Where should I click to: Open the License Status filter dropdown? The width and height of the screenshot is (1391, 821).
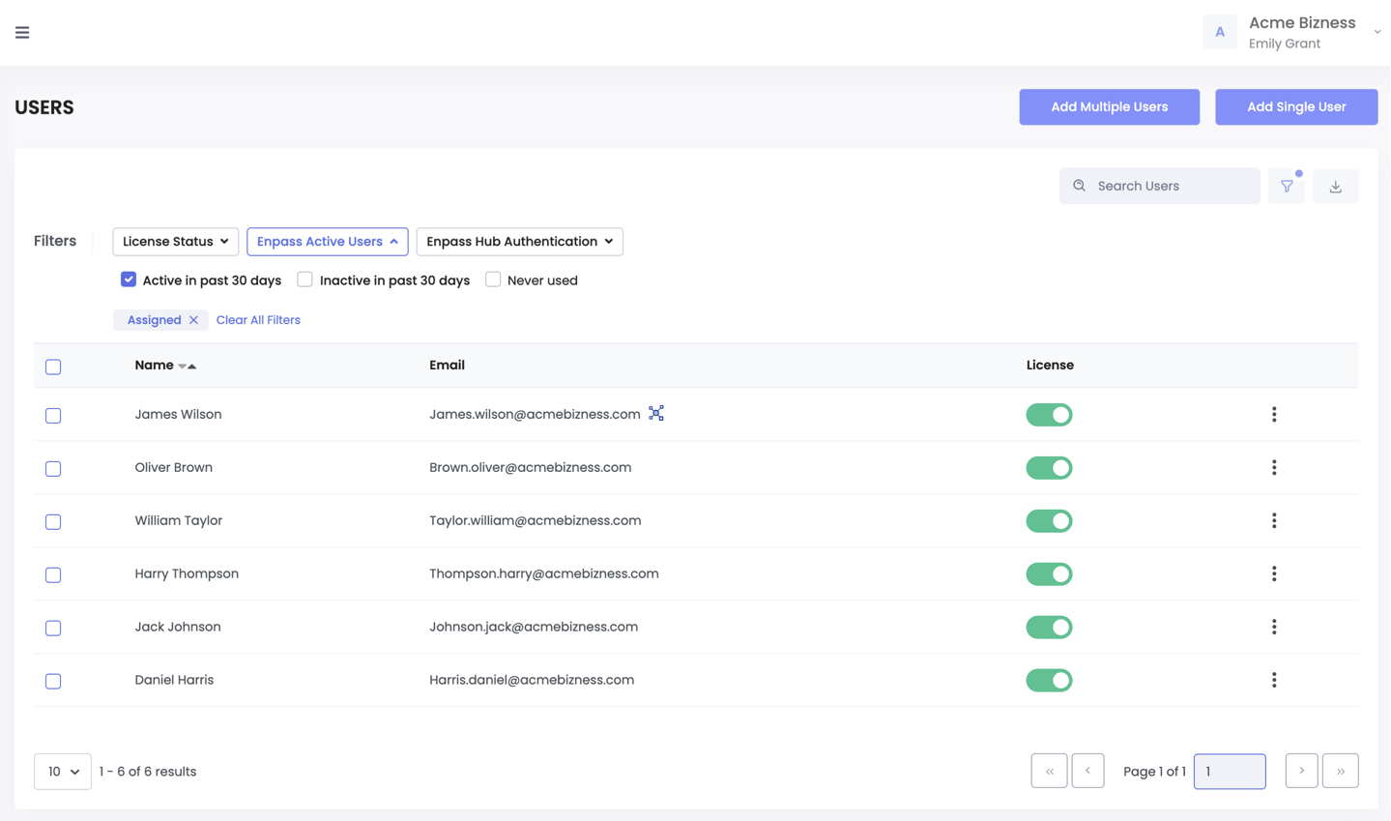[x=175, y=241]
